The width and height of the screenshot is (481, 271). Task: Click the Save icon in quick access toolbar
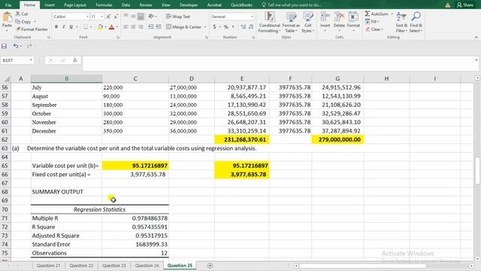[4, 46]
